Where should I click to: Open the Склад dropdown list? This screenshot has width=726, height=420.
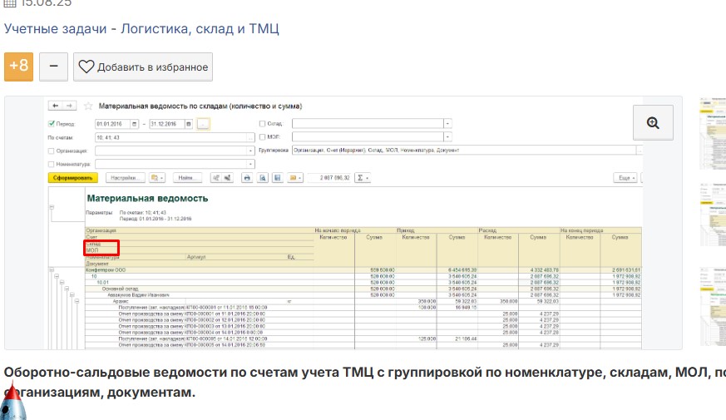click(447, 124)
